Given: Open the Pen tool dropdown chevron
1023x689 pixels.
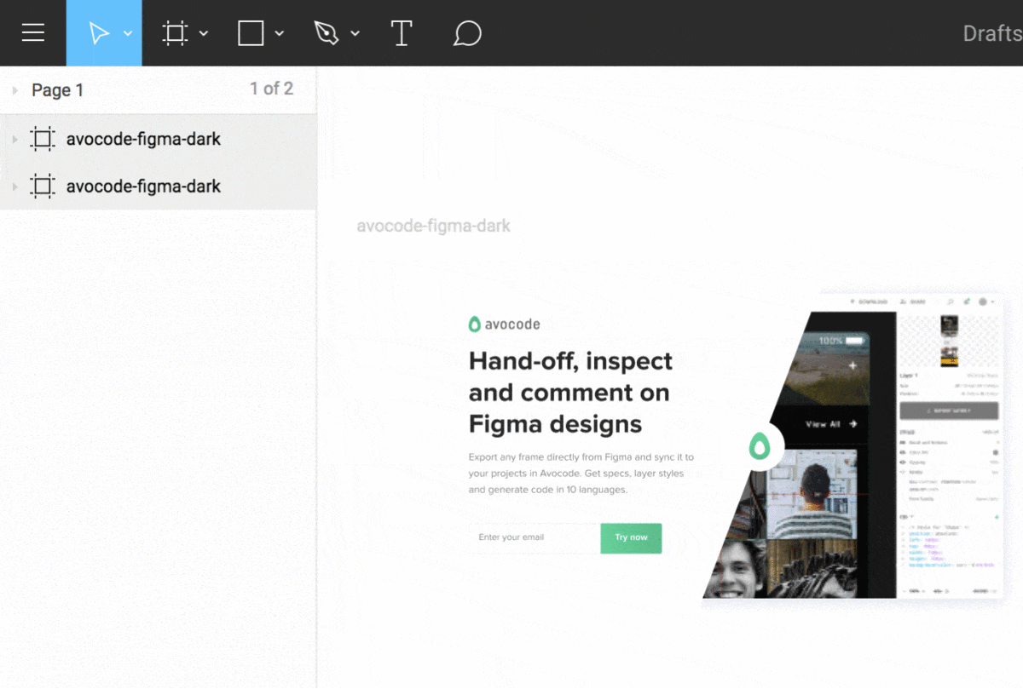Looking at the screenshot, I should click(x=355, y=33).
